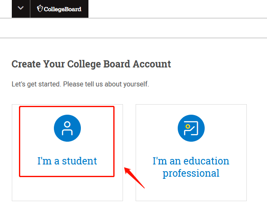
Task: Select the "I'm a student" text link
Action: point(67,161)
